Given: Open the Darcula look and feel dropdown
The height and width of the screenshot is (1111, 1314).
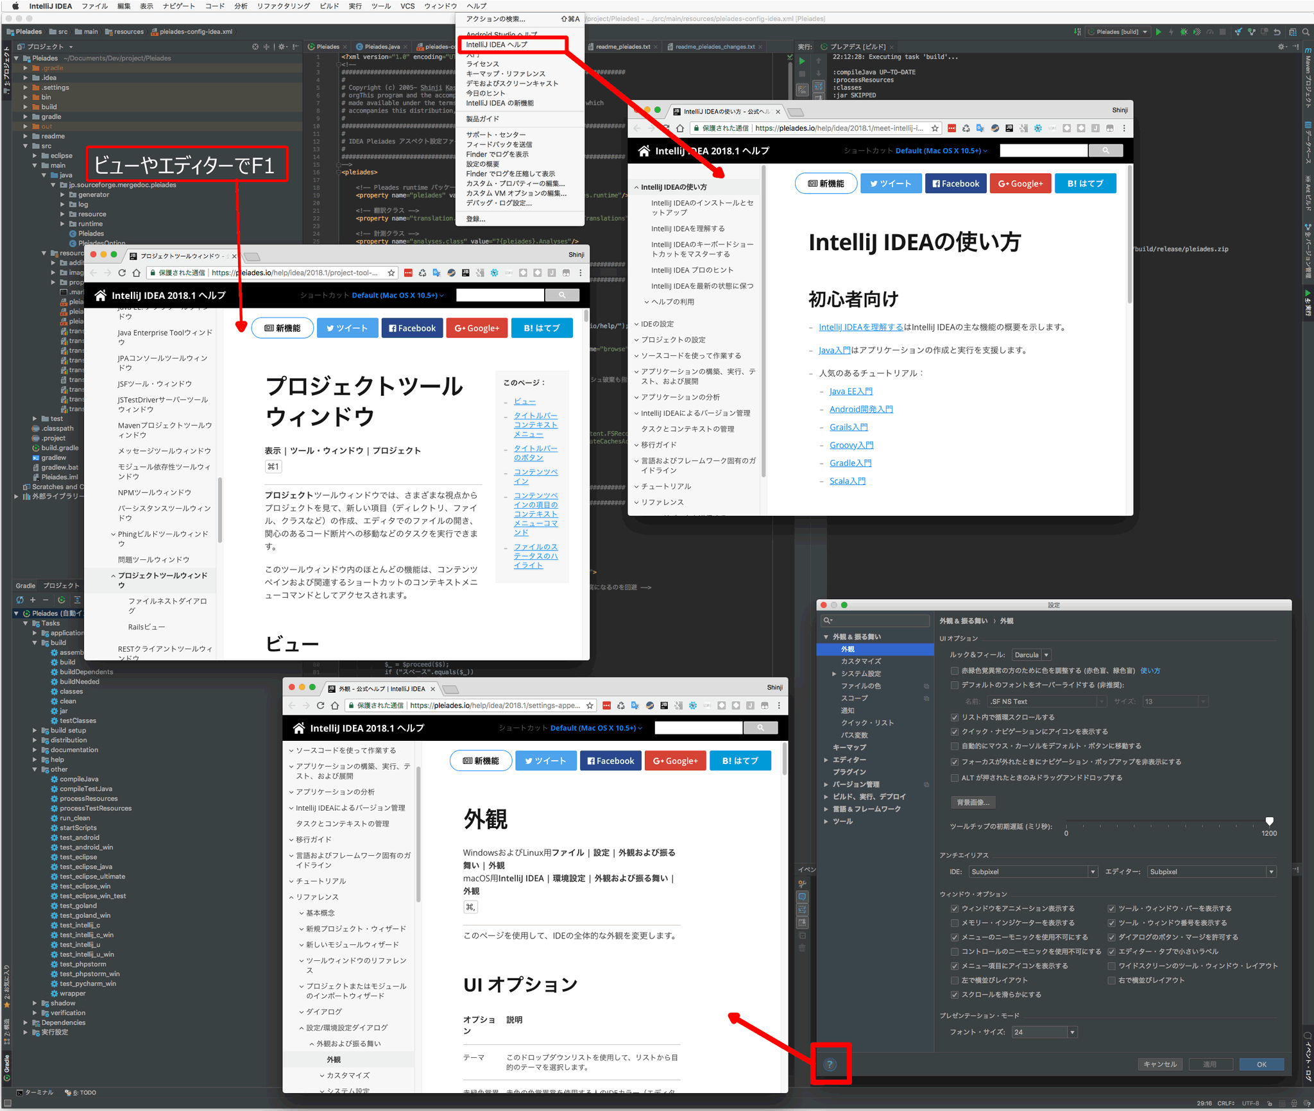Looking at the screenshot, I should (x=1031, y=655).
